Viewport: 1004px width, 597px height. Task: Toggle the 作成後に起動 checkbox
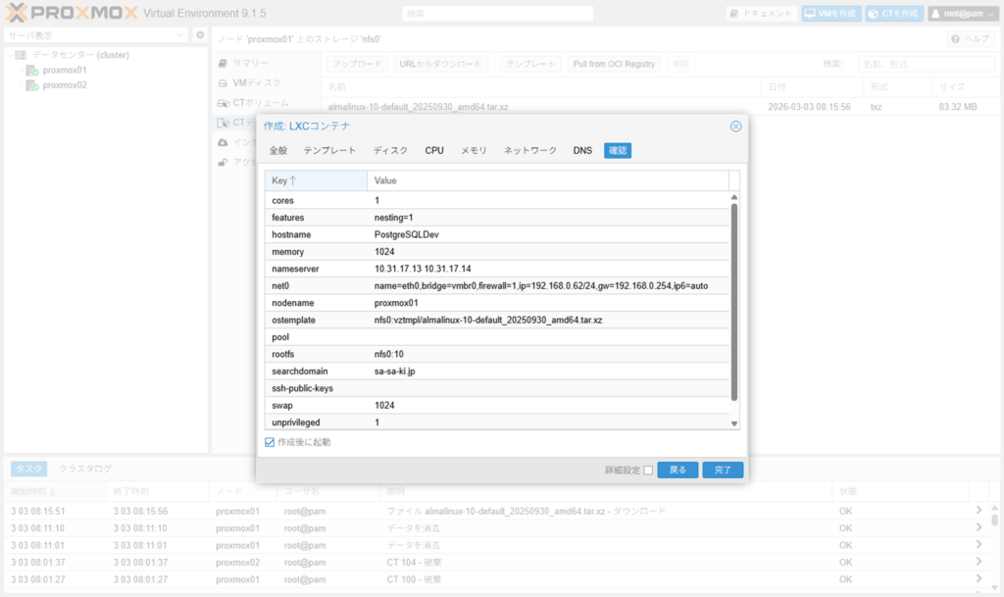click(x=271, y=443)
